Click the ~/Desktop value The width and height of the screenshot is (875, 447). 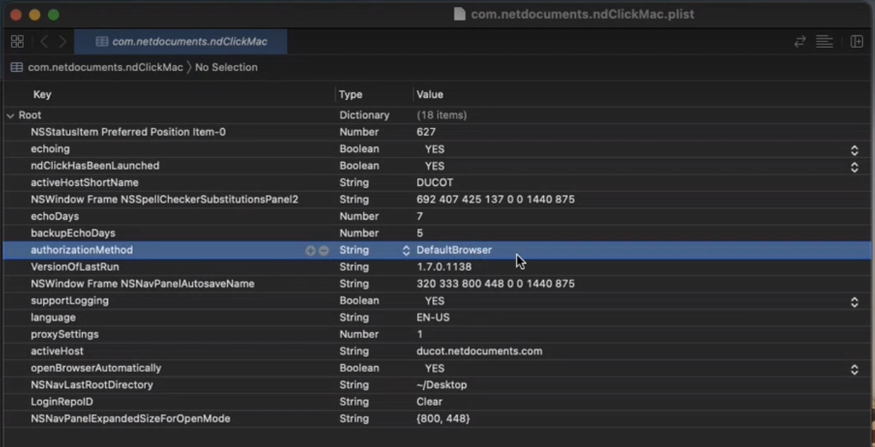pos(442,386)
